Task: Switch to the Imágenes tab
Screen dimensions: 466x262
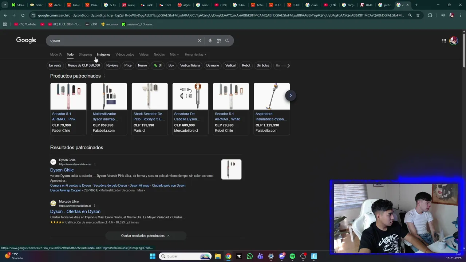Action: coord(103,55)
